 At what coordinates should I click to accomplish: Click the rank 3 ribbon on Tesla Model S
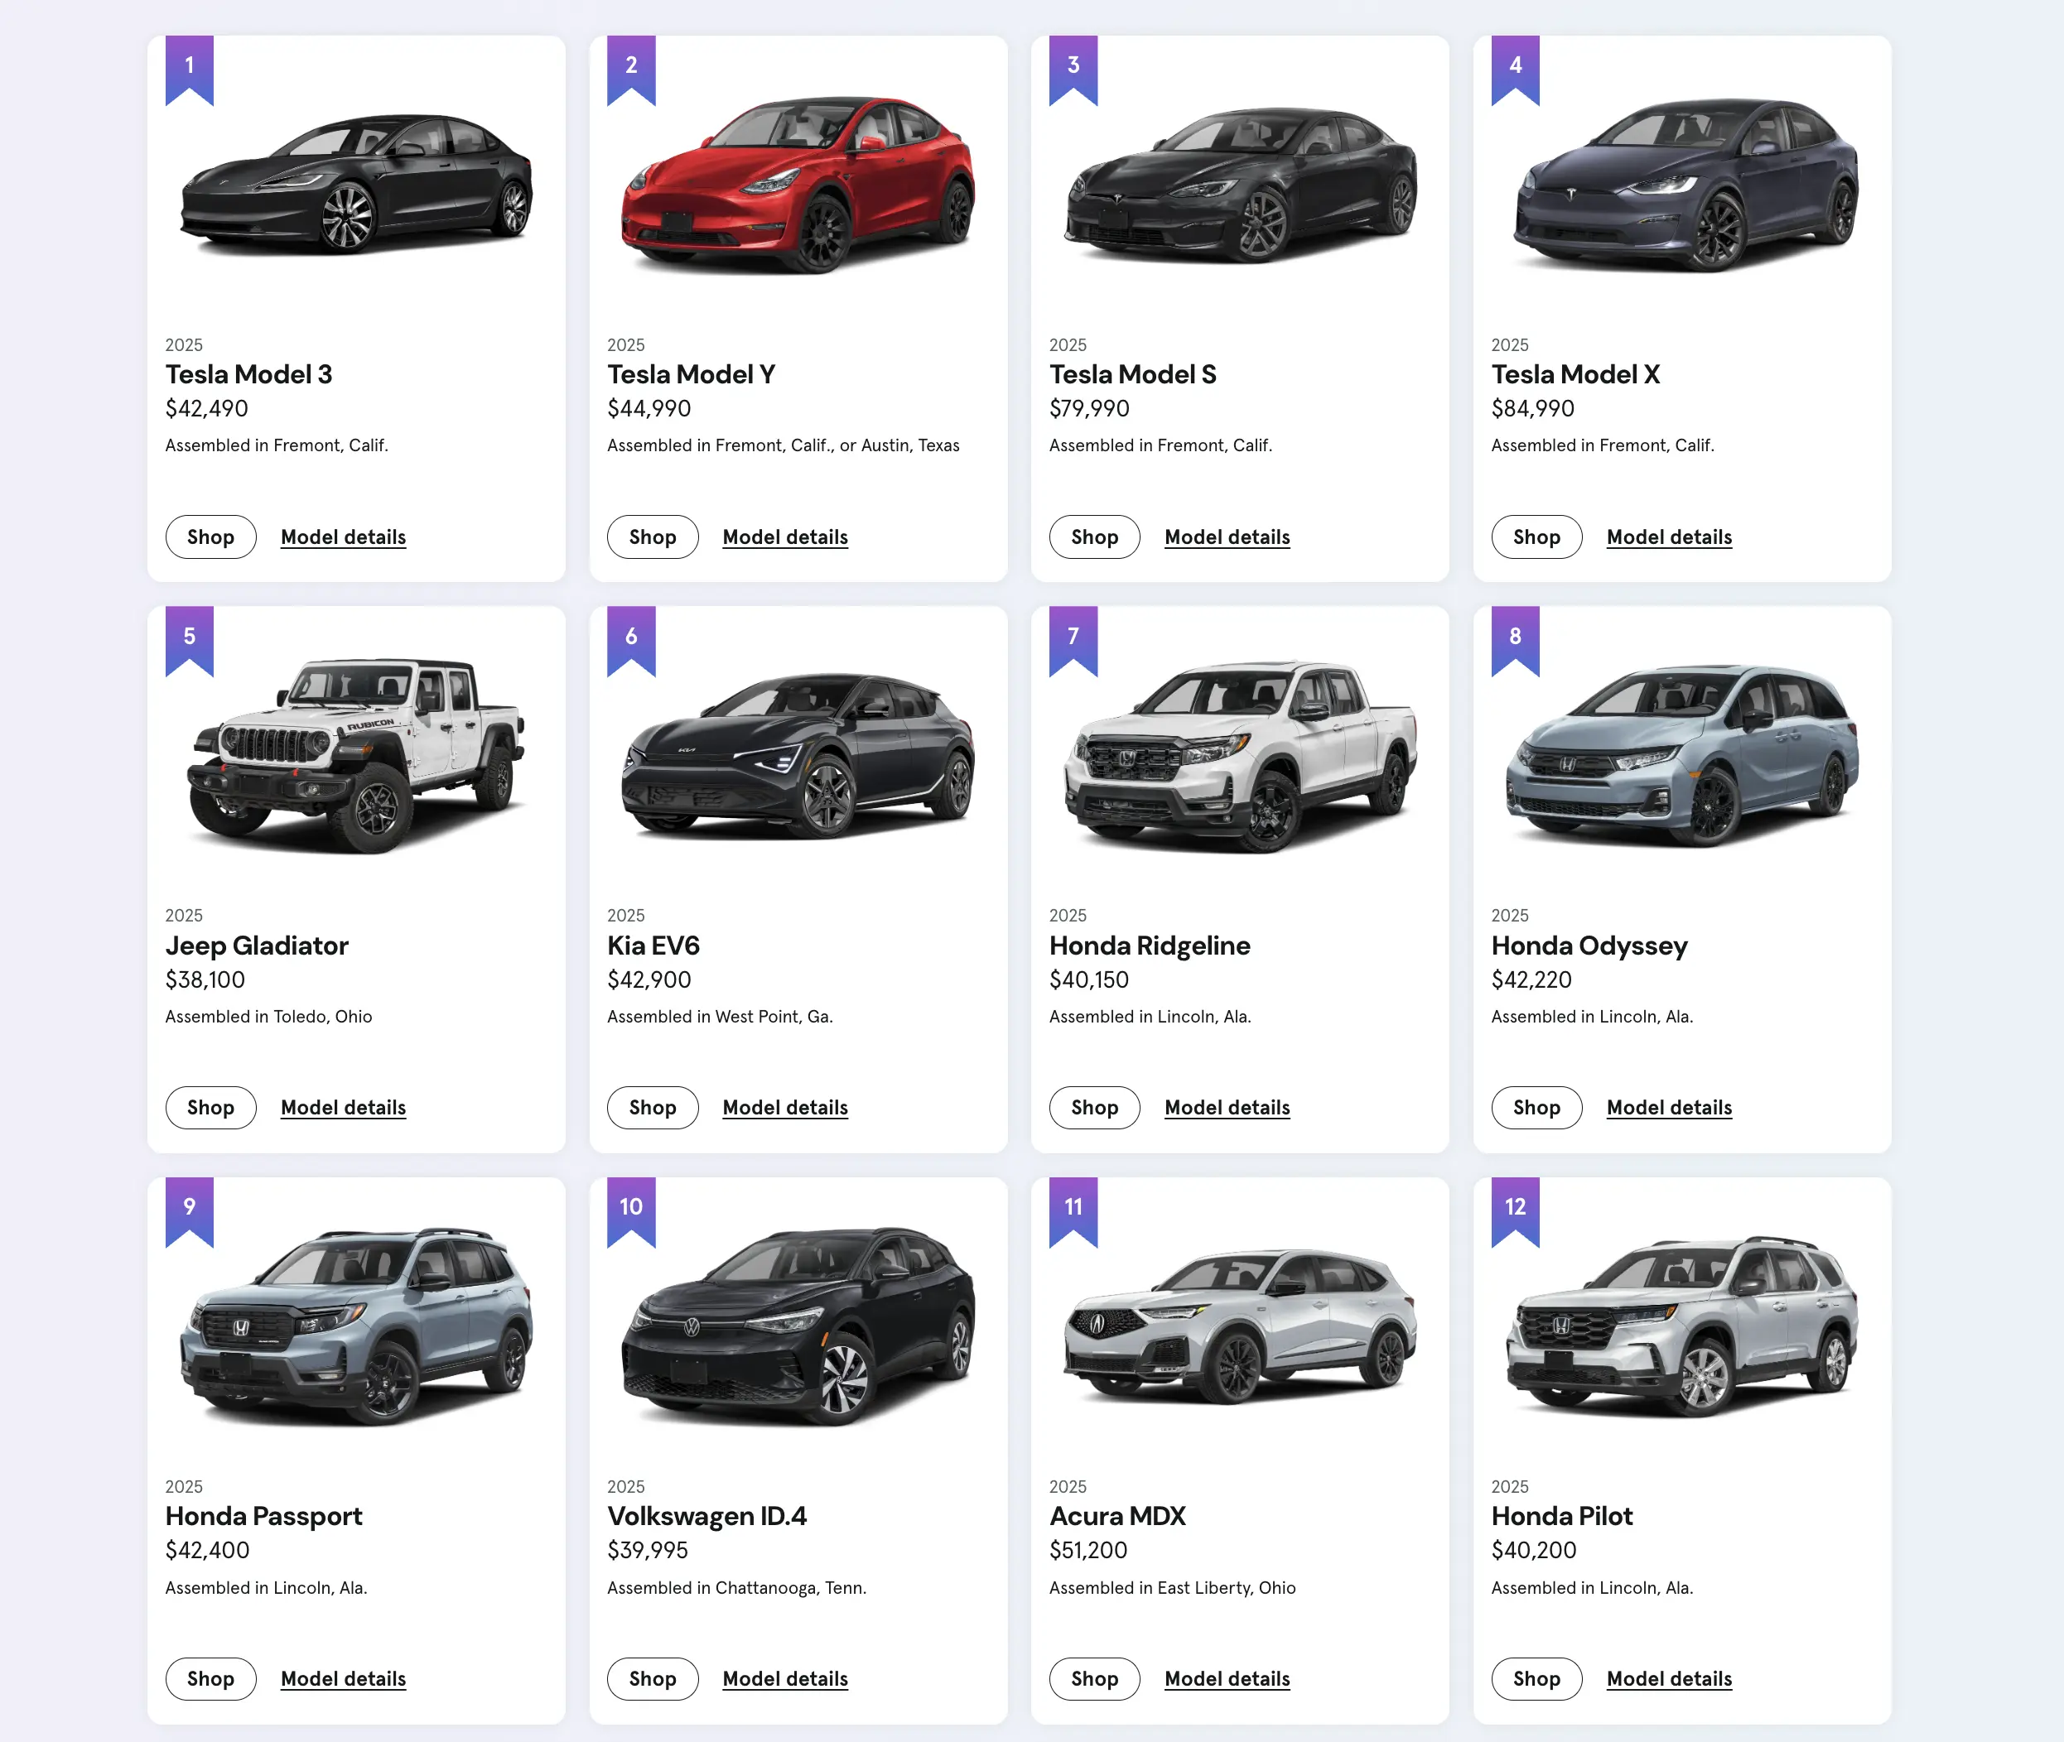coord(1073,67)
